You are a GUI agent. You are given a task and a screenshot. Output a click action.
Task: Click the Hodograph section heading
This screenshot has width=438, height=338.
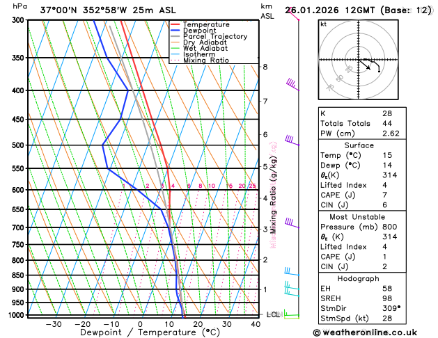[358, 279]
